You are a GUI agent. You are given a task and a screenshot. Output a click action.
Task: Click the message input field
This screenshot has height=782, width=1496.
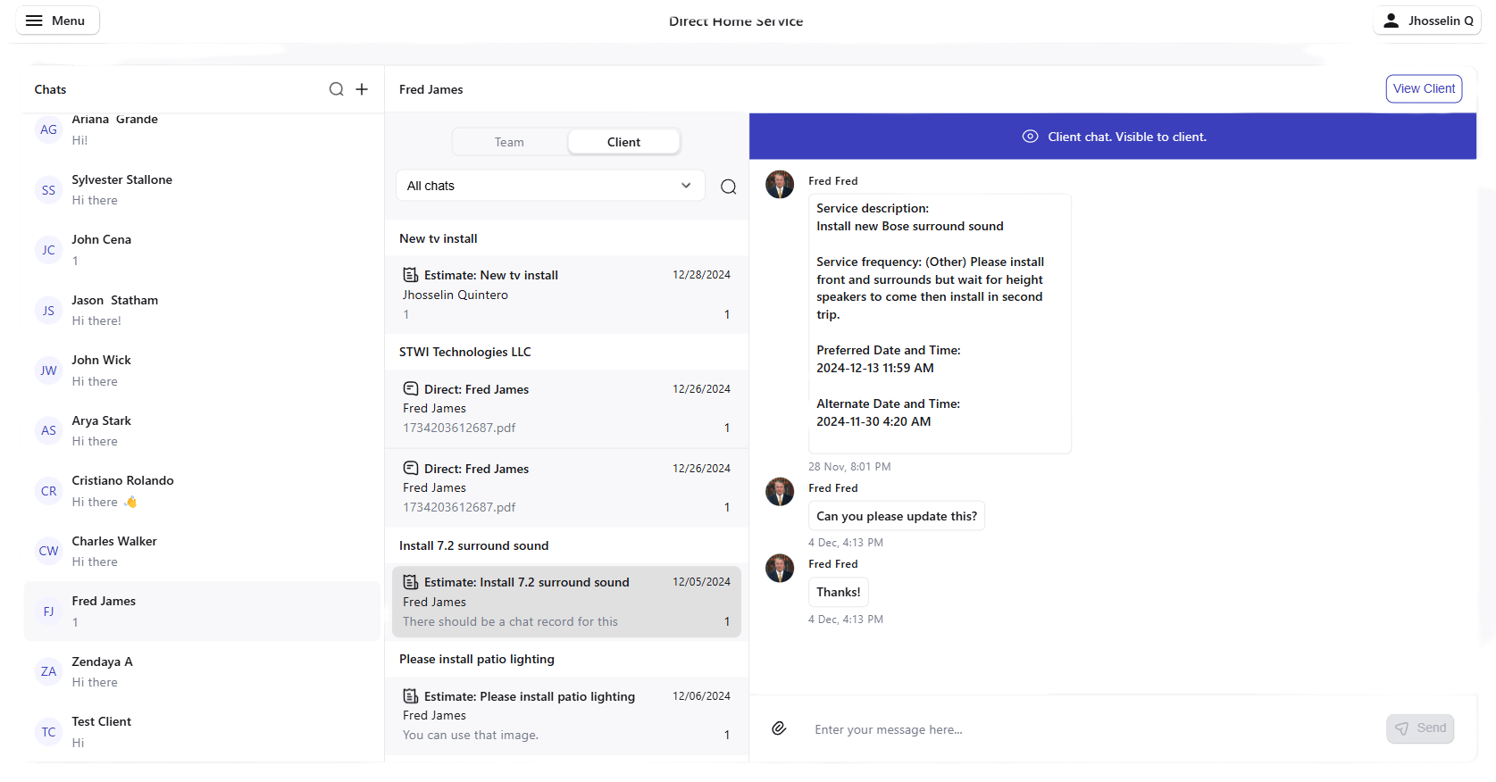1090,729
